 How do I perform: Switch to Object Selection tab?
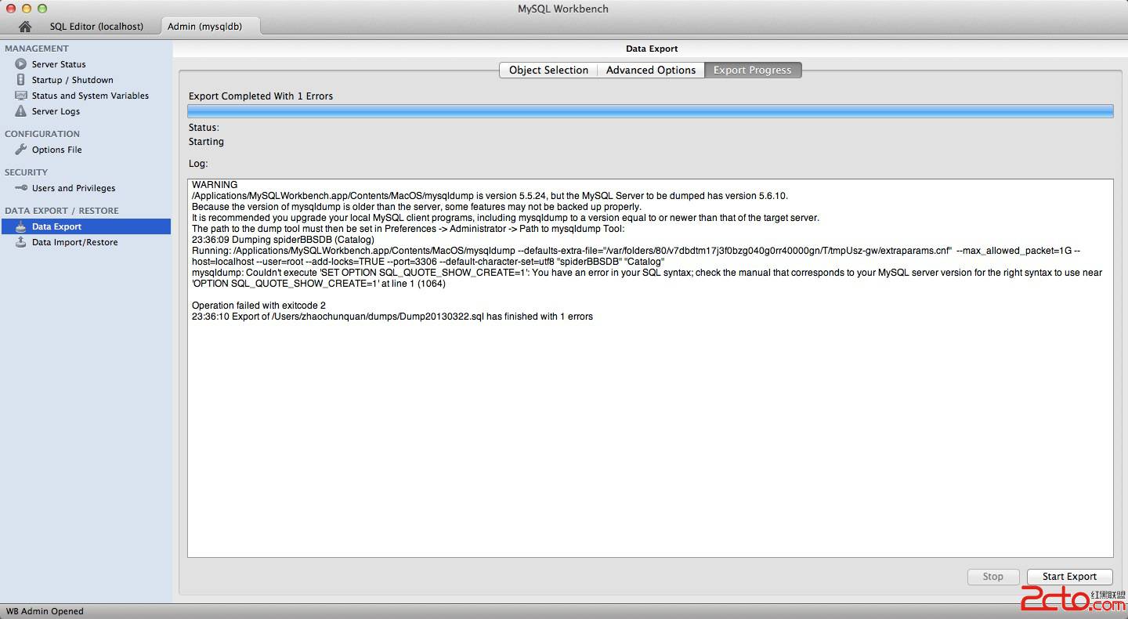click(548, 70)
